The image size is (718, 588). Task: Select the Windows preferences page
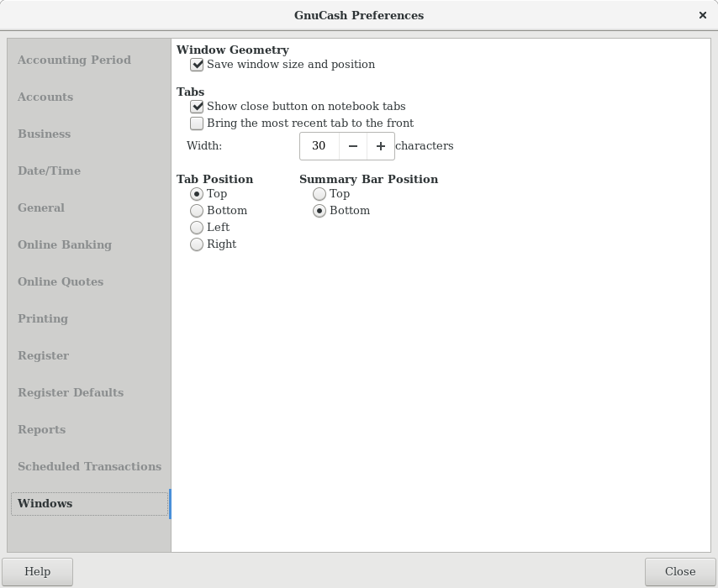click(x=89, y=504)
